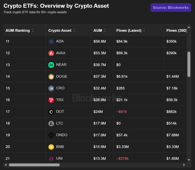Click the $57.4k latest flow value

[x=122, y=135]
